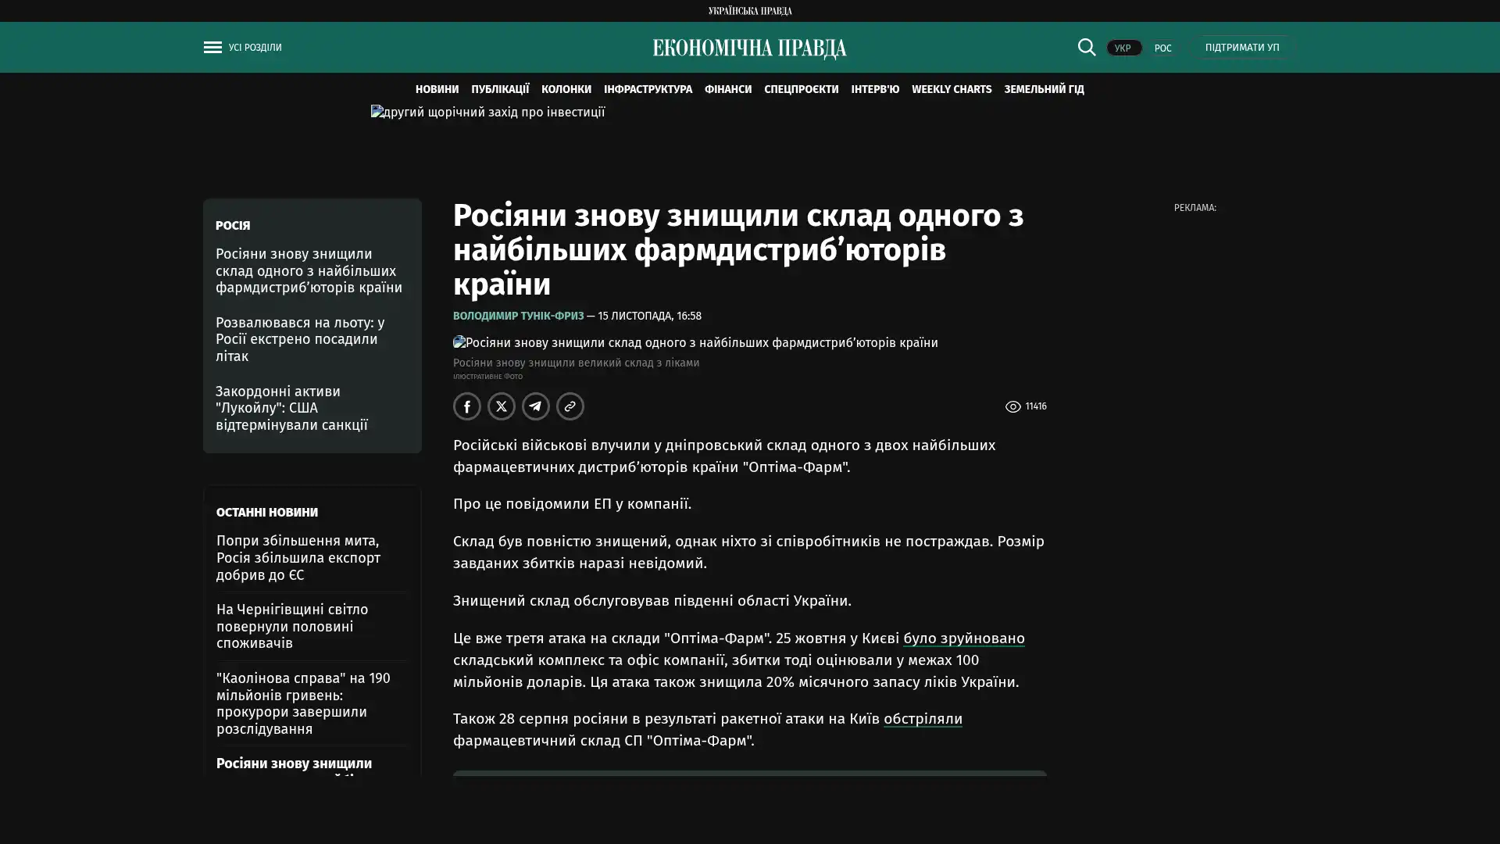The image size is (1500, 844).
Task: Copy article link icon
Action: [x=570, y=406]
